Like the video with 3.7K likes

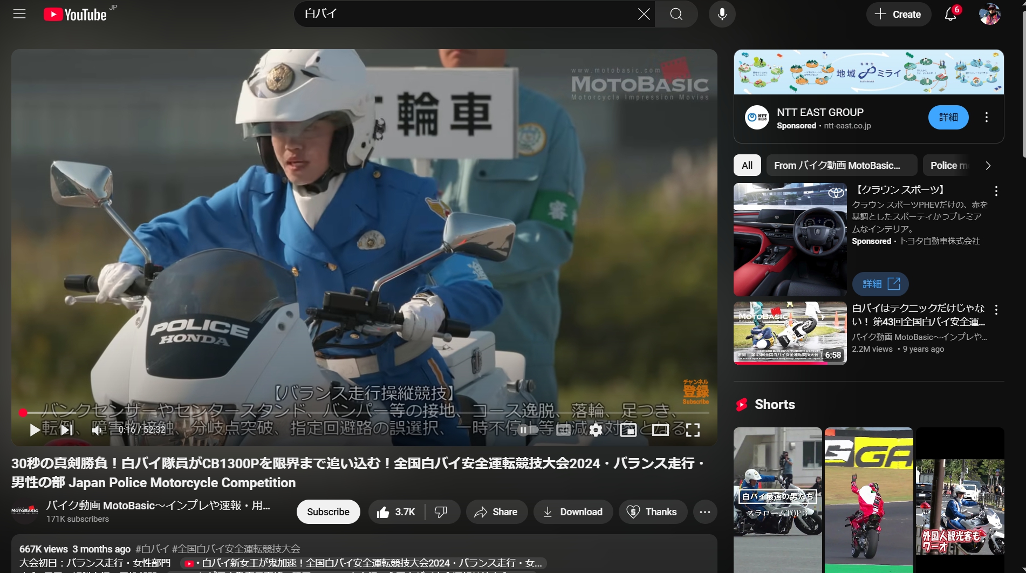pos(396,512)
